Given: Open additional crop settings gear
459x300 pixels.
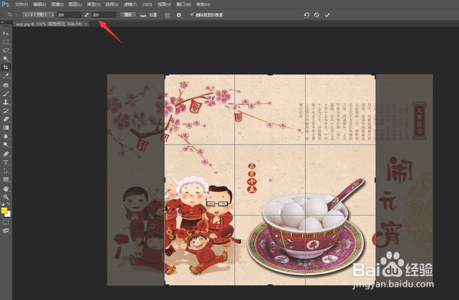Looking at the screenshot, I should 179,15.
